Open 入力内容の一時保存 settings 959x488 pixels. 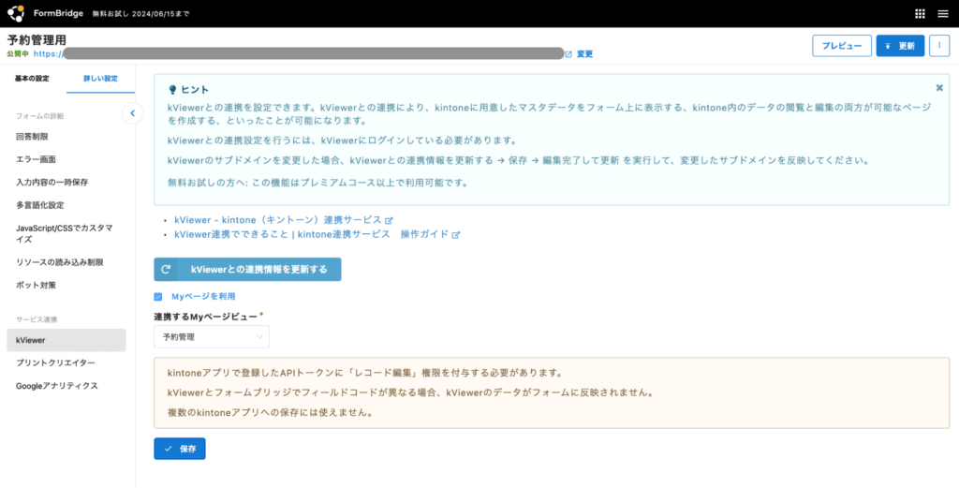52,183
